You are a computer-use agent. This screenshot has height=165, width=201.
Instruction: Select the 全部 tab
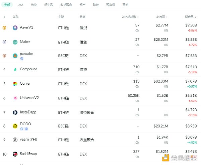click(7, 5)
